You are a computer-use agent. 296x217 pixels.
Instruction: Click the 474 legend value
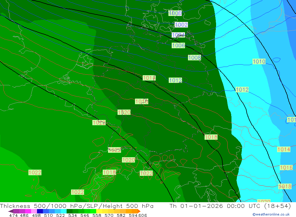click(13, 216)
